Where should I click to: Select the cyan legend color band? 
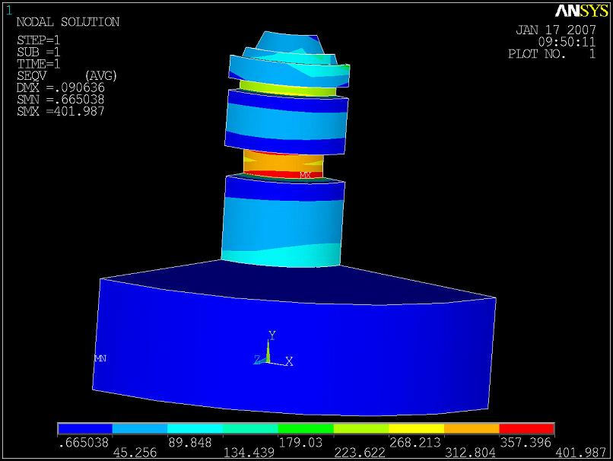coord(195,429)
